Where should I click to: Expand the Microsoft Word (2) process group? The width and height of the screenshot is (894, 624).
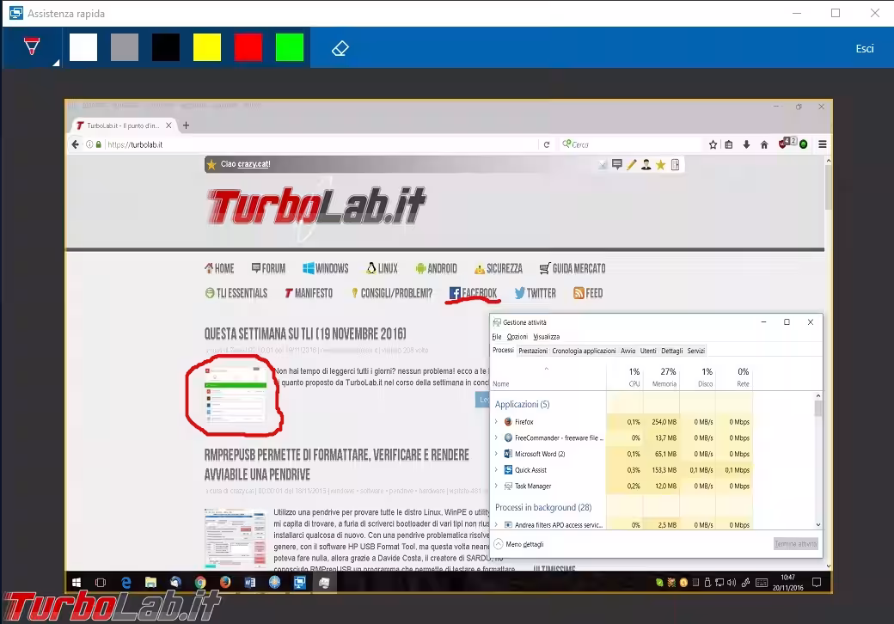coord(496,454)
